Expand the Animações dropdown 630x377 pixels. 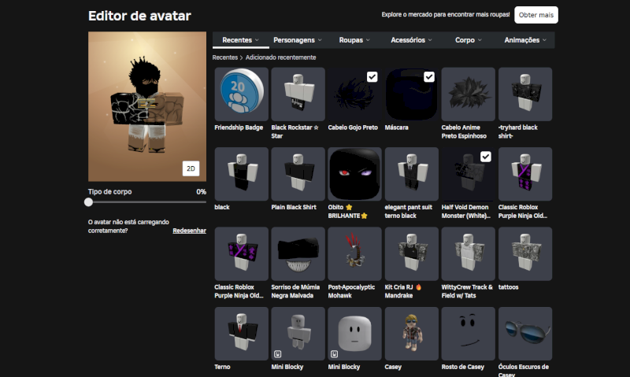pos(526,39)
